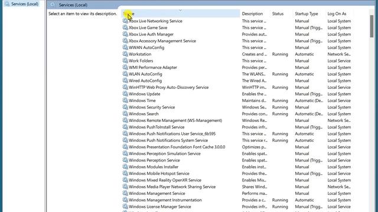Click the Windows Perception Simulation Service icon
The height and width of the screenshot is (212, 378).
coord(125,153)
